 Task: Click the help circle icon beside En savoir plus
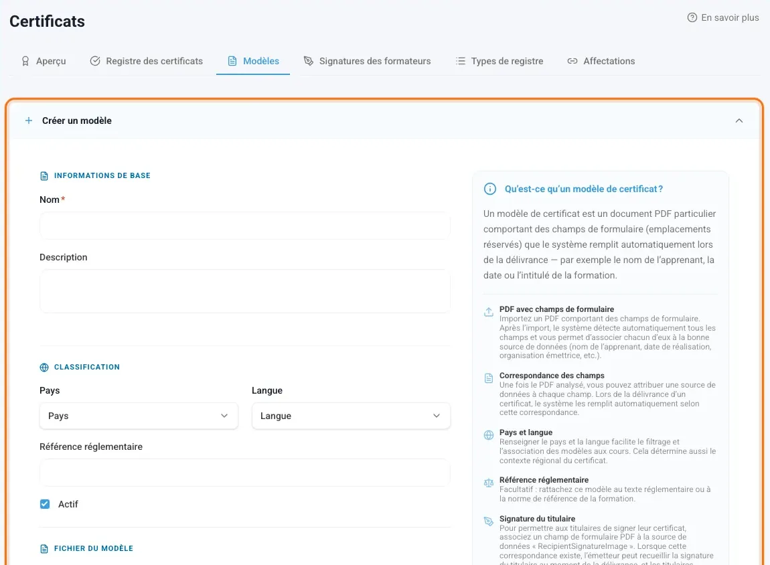(692, 17)
